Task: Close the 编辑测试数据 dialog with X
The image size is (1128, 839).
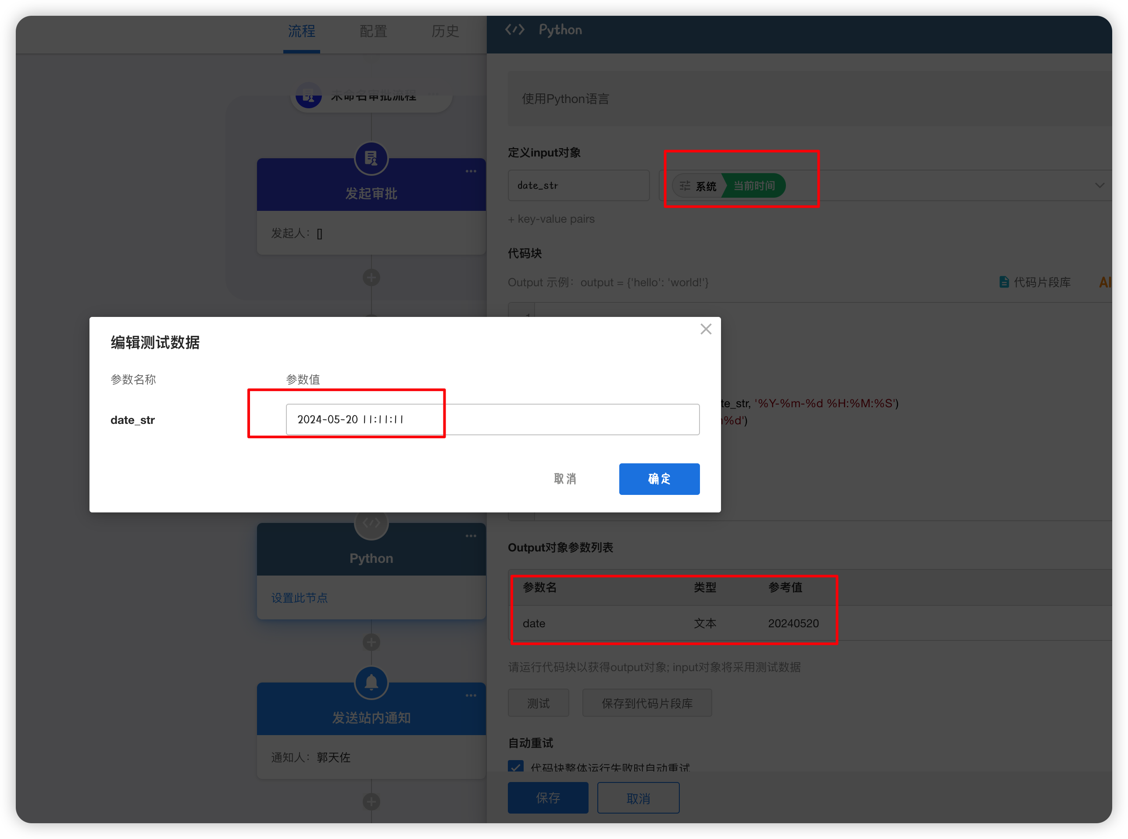Action: coord(705,330)
